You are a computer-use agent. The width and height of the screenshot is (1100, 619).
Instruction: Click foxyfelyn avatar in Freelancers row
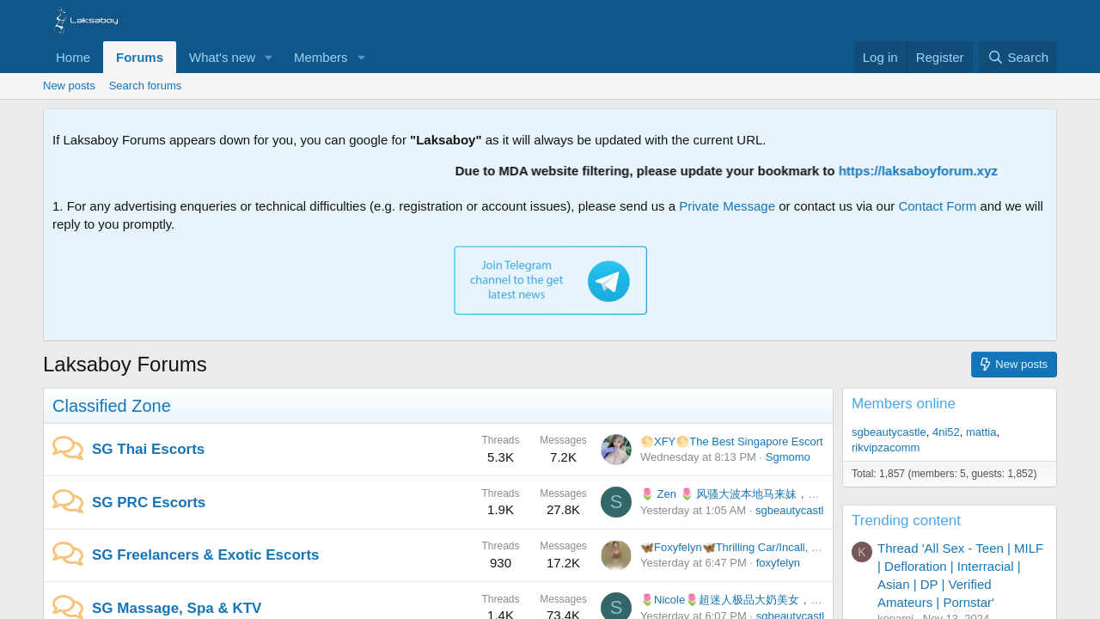pyautogui.click(x=616, y=555)
